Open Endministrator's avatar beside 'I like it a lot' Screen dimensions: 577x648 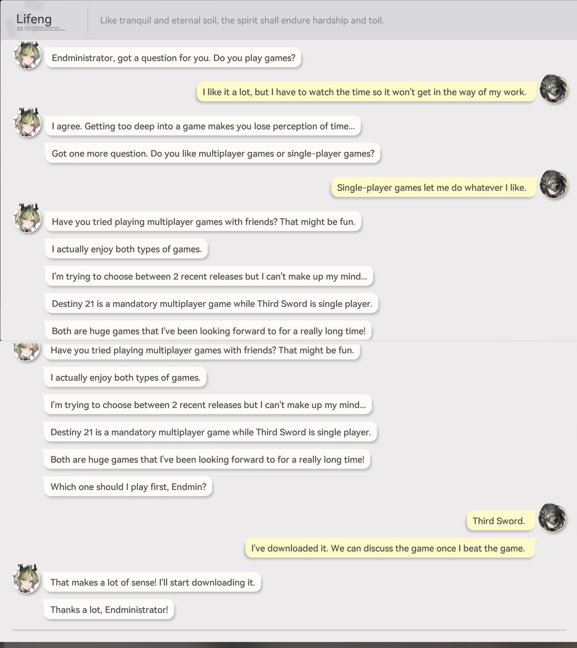pyautogui.click(x=553, y=89)
